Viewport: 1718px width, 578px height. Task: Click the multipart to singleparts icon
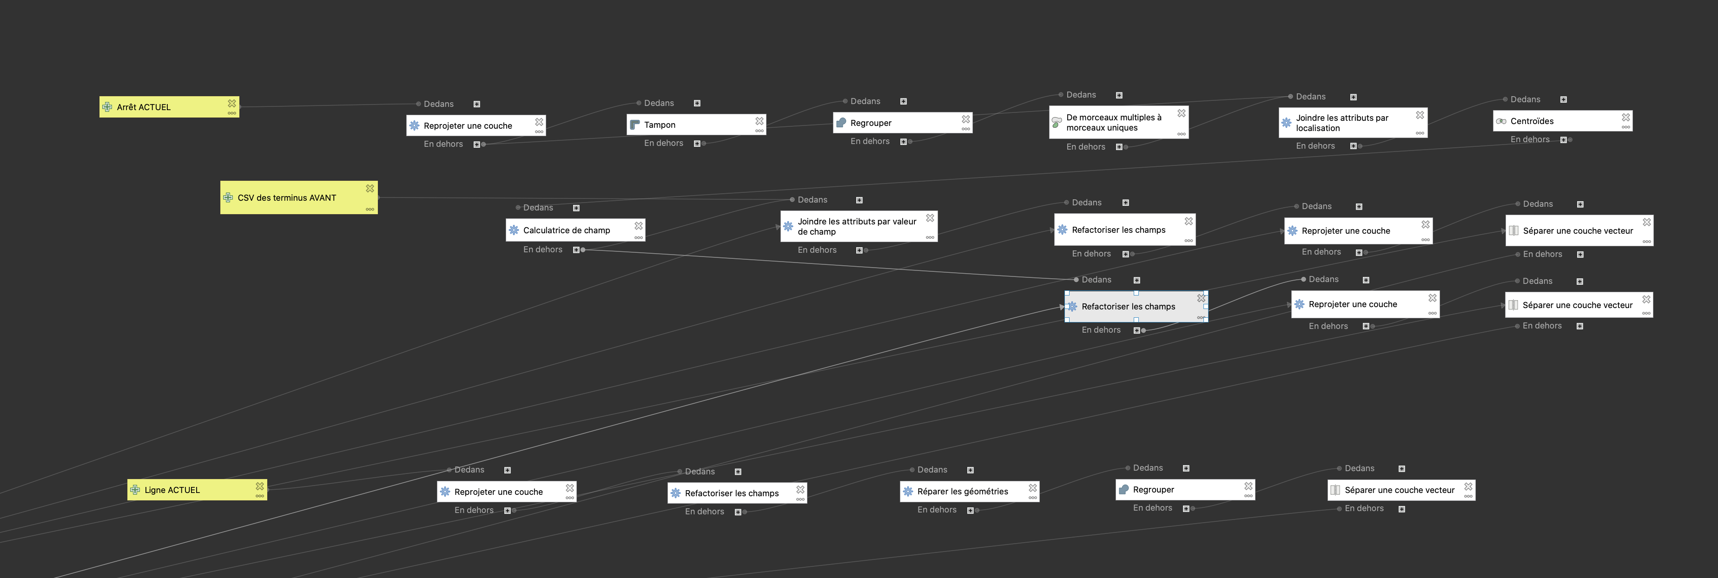(1057, 123)
